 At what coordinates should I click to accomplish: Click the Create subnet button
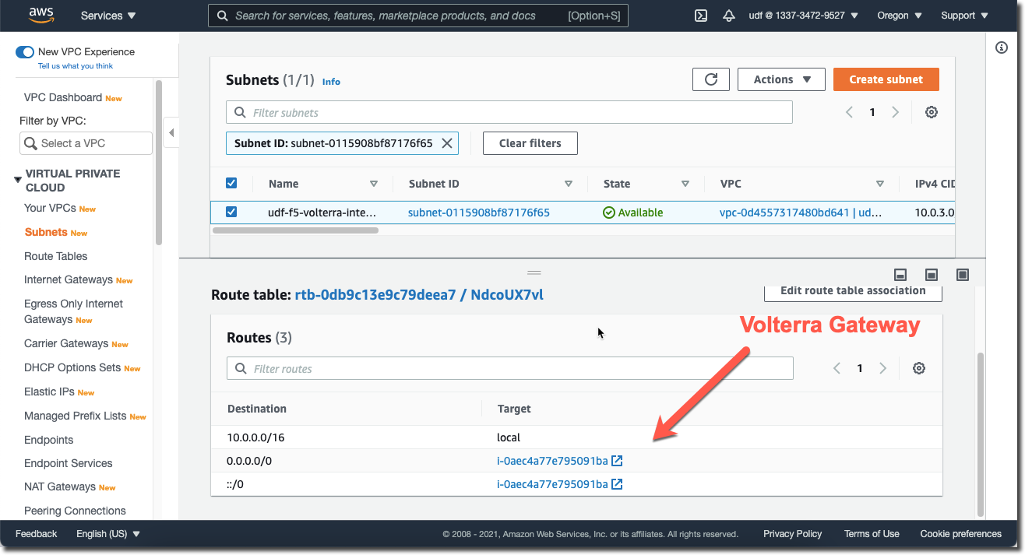pyautogui.click(x=886, y=79)
